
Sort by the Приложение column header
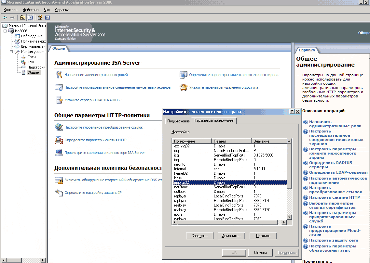pyautogui.click(x=192, y=141)
